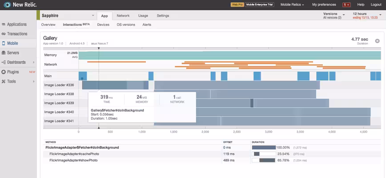Click the METHOD column header
Image resolution: width=386 pixels, height=178 pixels.
[51, 142]
